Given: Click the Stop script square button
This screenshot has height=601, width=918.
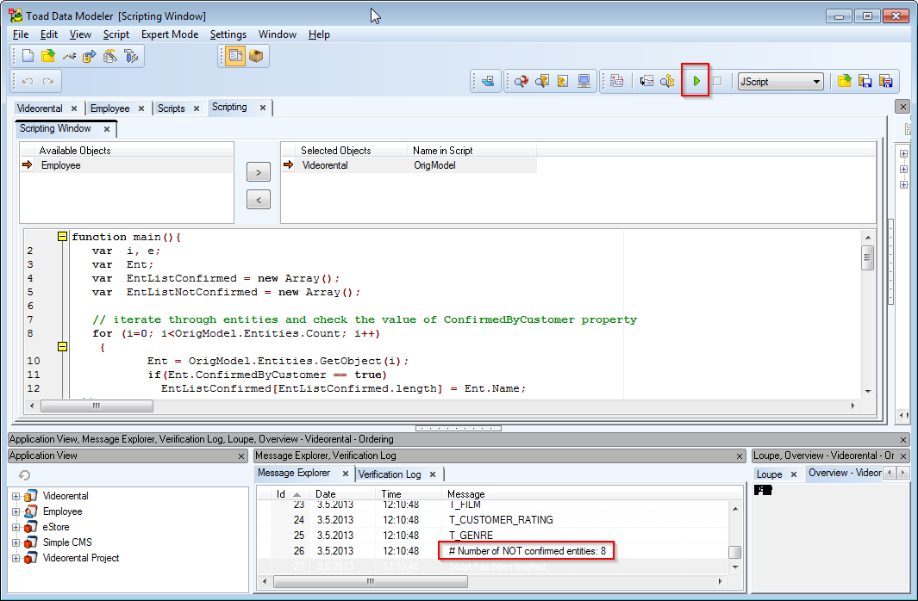Looking at the screenshot, I should pyautogui.click(x=717, y=81).
